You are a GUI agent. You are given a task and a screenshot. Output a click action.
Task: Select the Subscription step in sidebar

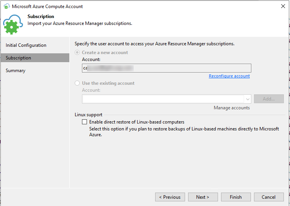[35, 58]
